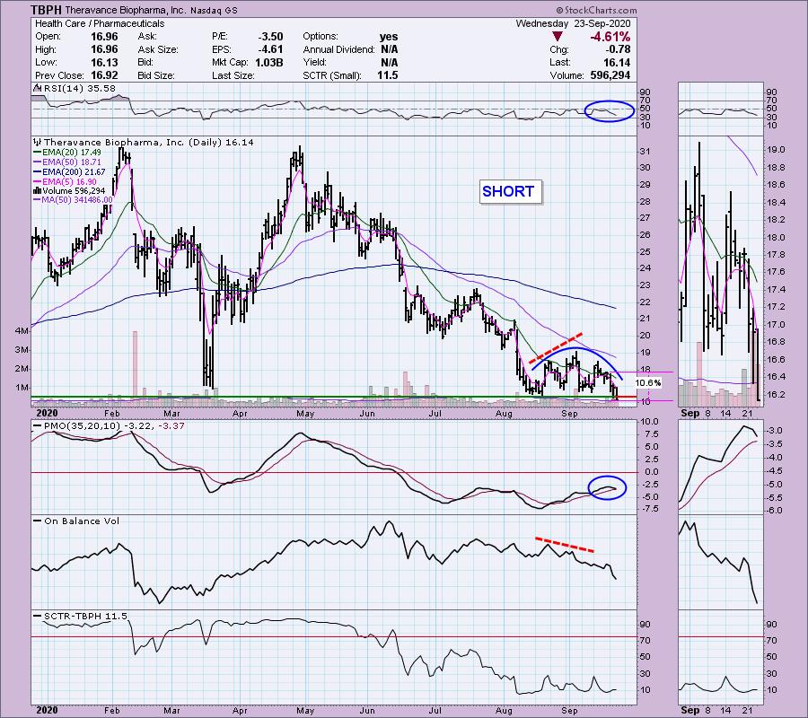Click the SCTR (Small) value 11.5
This screenshot has height=718, width=808.
pos(387,75)
